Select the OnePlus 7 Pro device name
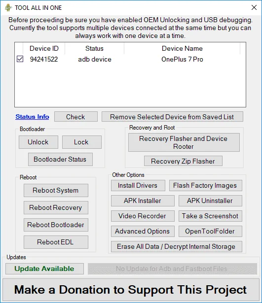 click(182, 59)
